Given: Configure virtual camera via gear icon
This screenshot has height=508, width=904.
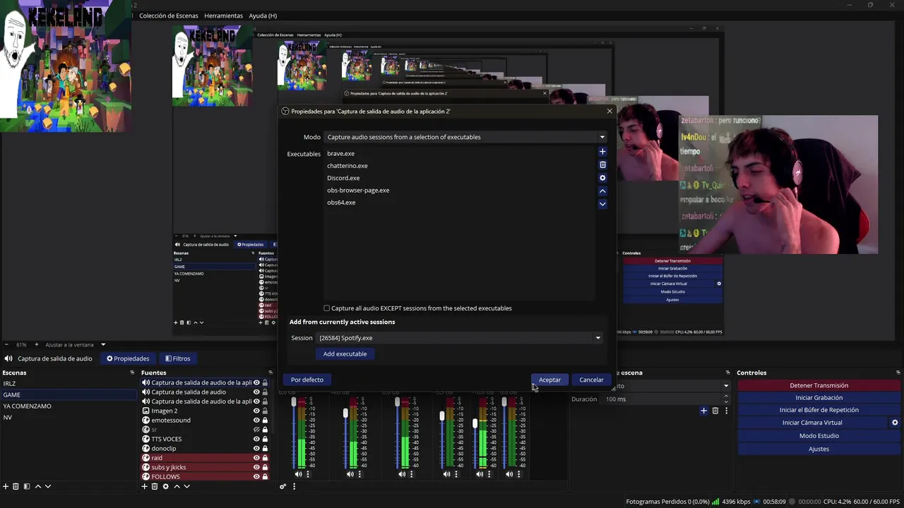Looking at the screenshot, I should click(x=895, y=423).
